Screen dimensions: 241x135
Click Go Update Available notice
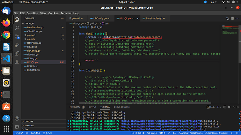pyautogui.click(x=217, y=133)
